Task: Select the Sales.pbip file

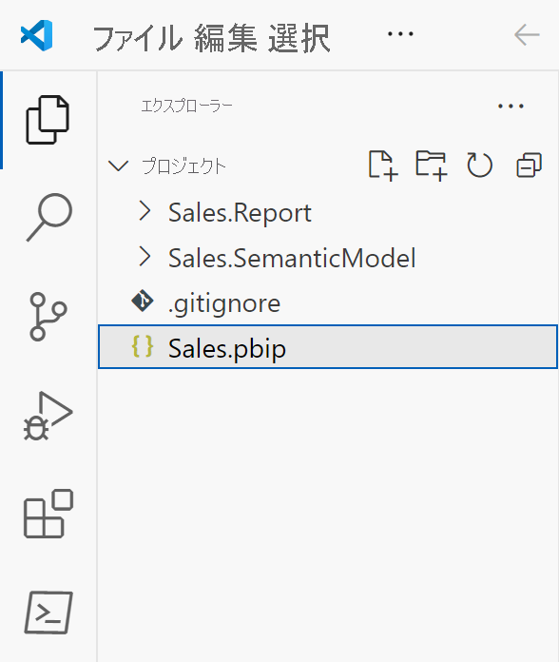Action: click(328, 346)
